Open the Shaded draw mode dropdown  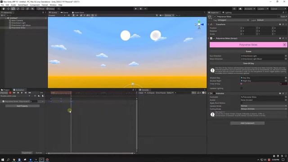[57, 15]
